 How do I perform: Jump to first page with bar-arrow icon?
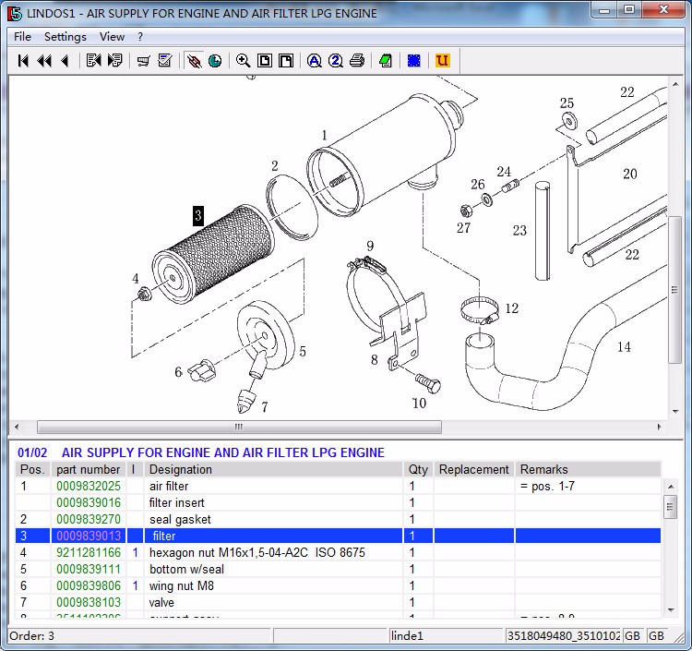23,61
